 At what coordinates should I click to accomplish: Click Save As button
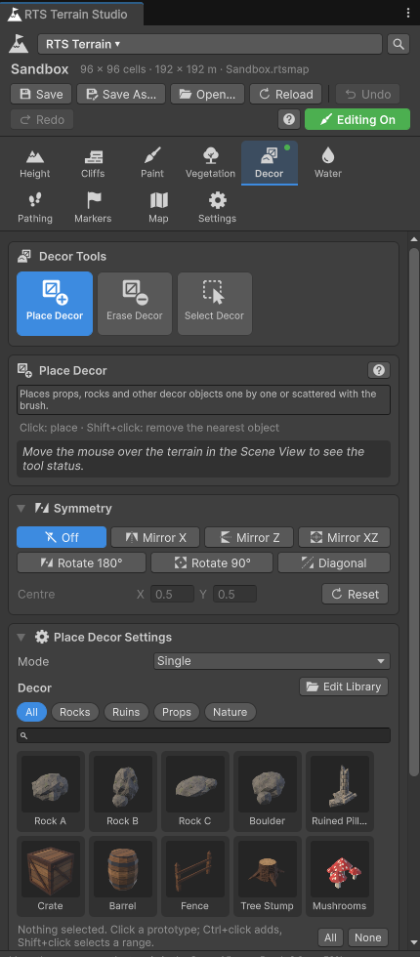(x=121, y=94)
